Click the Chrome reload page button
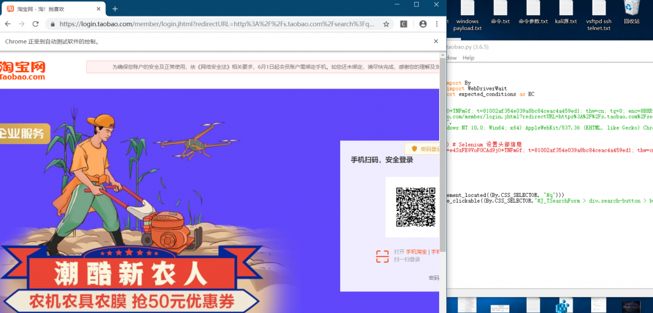Screen dimensions: 653x313 (35, 24)
